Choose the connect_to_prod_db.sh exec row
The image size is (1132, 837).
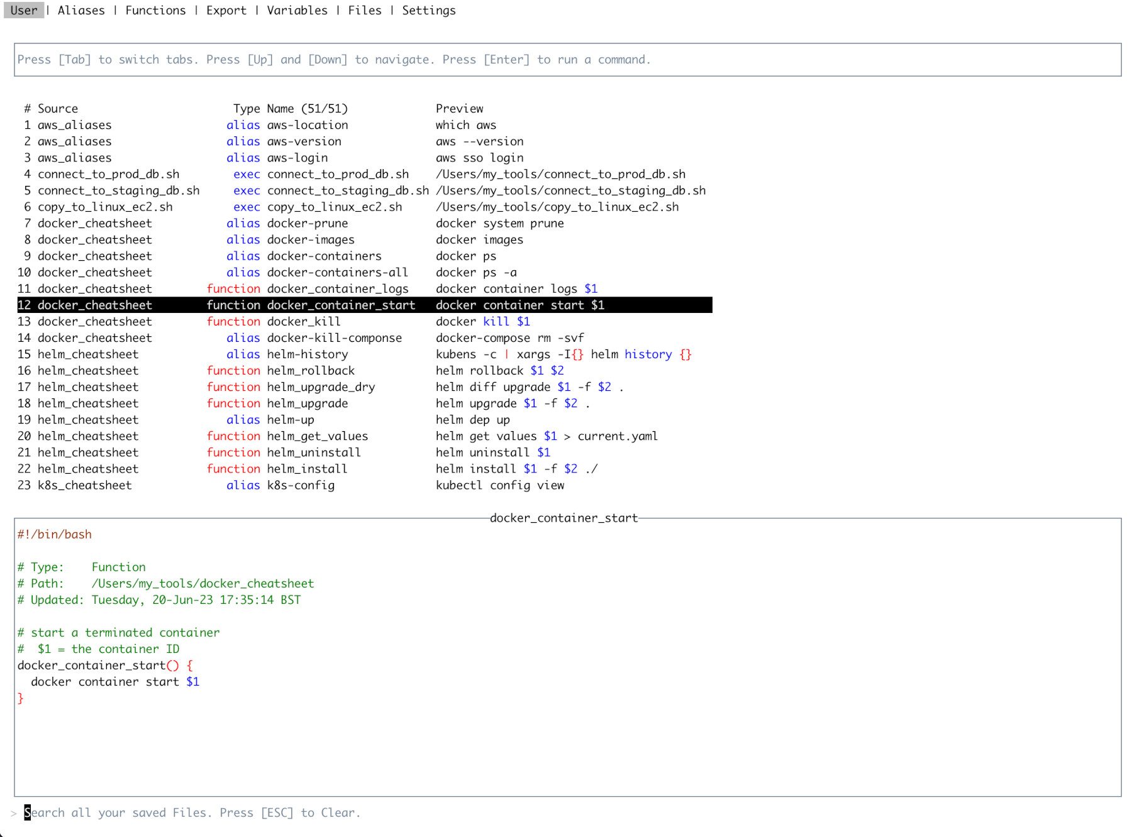click(338, 174)
